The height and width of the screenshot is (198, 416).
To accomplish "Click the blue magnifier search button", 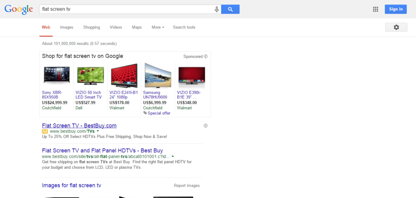I will pos(230,9).
